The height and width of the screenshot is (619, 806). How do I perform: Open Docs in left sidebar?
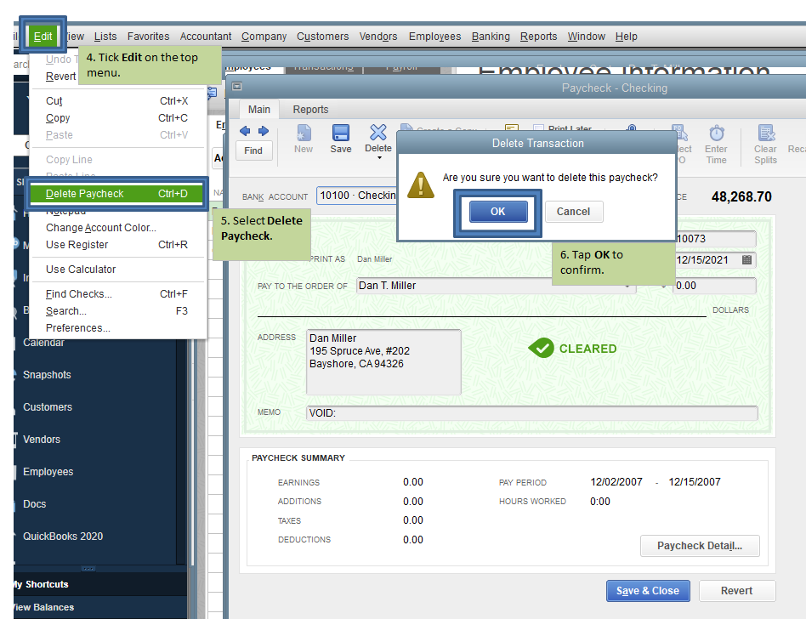pos(35,504)
